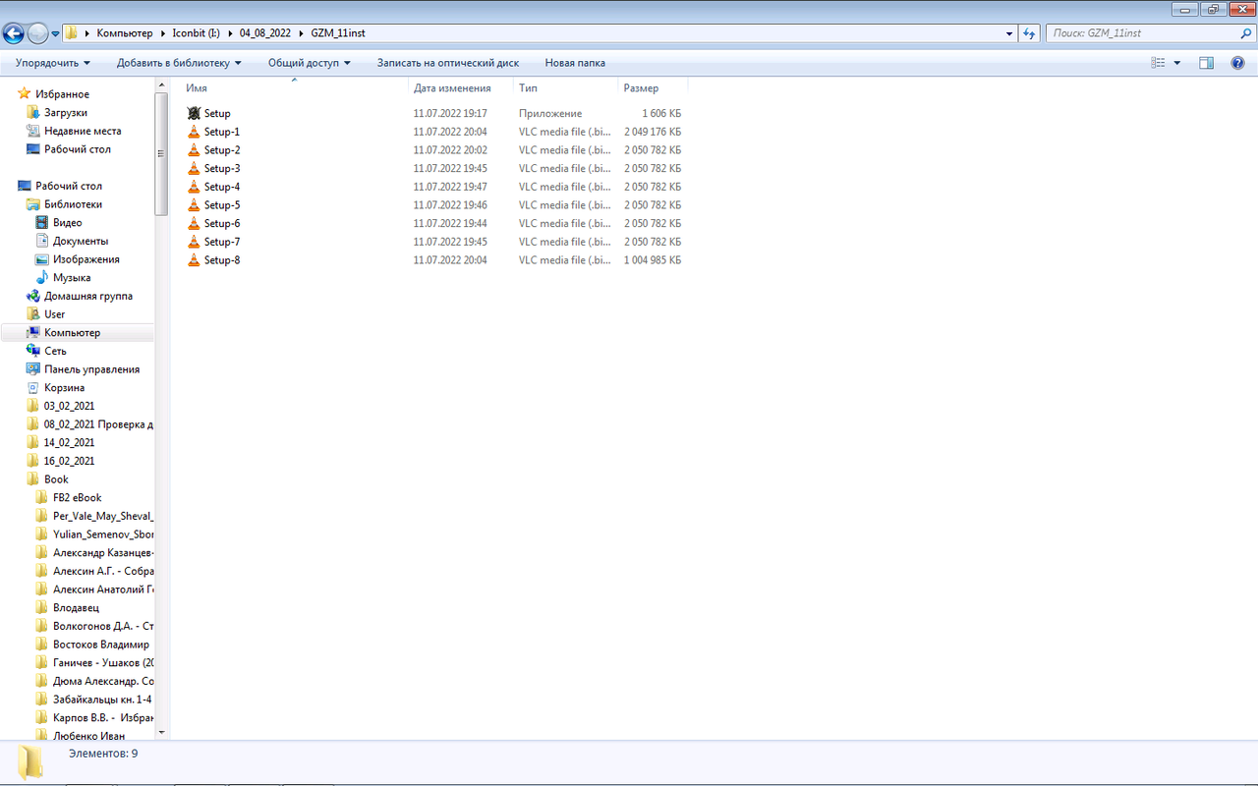Open the view options dropdown arrow

click(x=1177, y=63)
